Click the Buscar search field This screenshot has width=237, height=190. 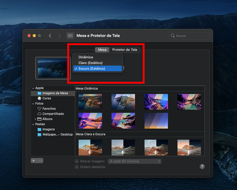189,36
